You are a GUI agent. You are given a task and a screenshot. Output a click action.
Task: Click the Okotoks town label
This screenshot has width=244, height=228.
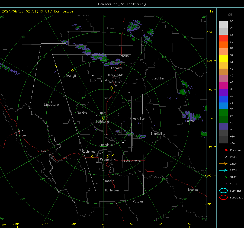(x=108, y=181)
